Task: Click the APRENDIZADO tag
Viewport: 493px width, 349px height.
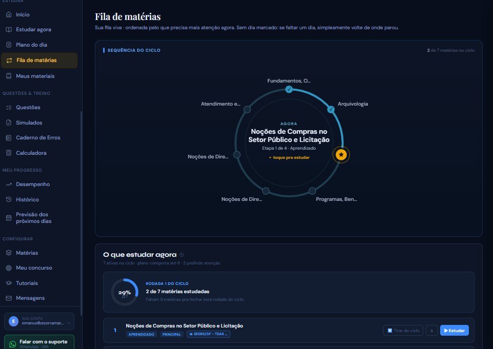Action: (141, 334)
